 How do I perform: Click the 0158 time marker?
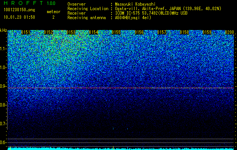point(184,32)
